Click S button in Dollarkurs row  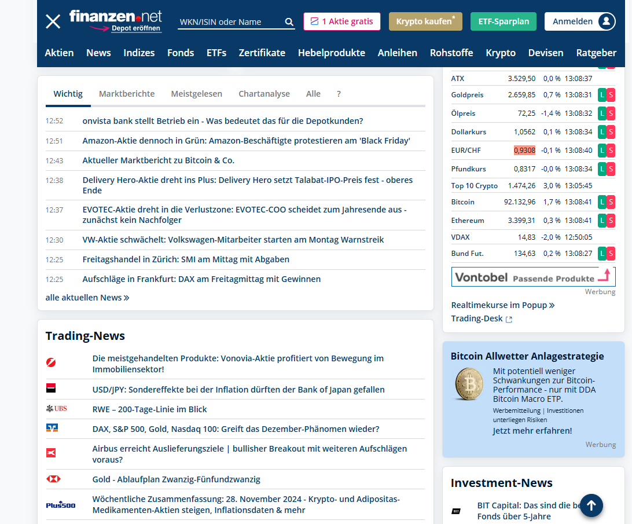coord(611,132)
